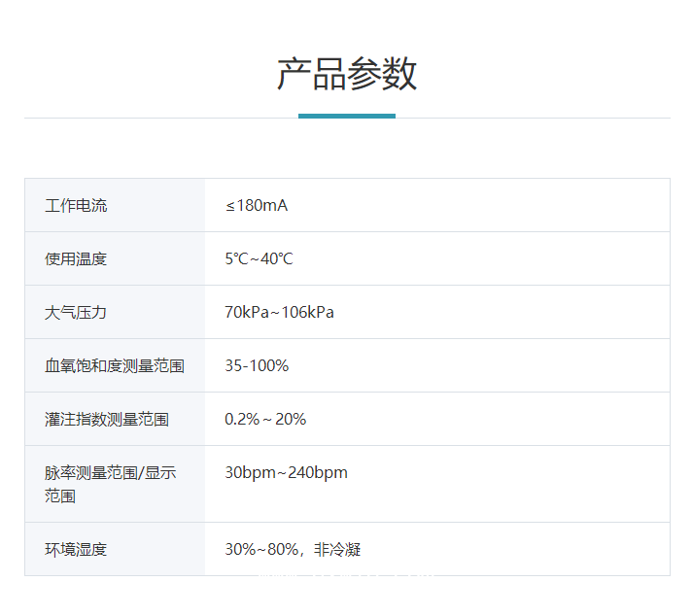Click the 30bpm lower pulse rate value

pyautogui.click(x=250, y=473)
